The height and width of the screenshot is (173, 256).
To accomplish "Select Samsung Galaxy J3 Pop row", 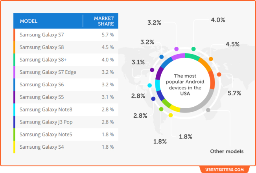I will click(x=66, y=122).
